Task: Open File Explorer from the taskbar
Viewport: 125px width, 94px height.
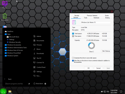Action: (10, 91)
